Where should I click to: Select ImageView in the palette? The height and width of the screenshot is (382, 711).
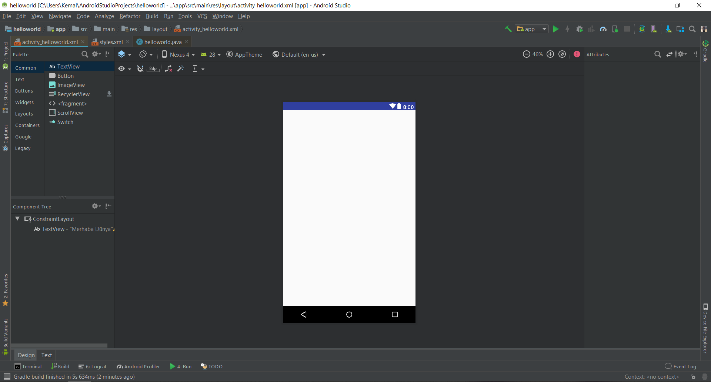pos(71,85)
